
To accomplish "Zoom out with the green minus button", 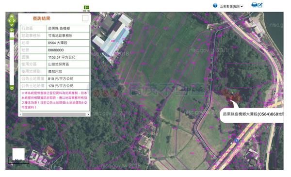I will tap(12, 87).
